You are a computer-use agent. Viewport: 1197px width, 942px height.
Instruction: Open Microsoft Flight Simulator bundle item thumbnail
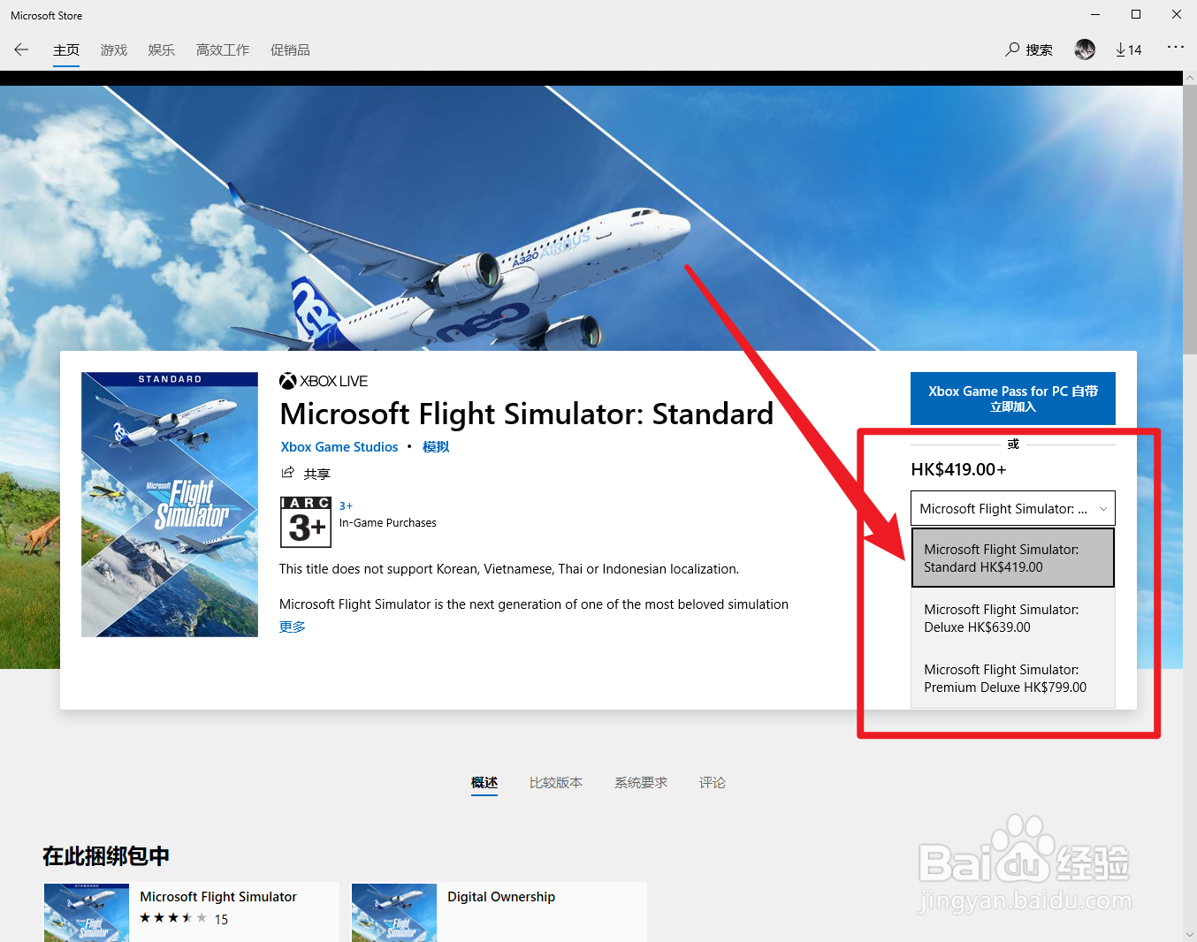click(87, 913)
